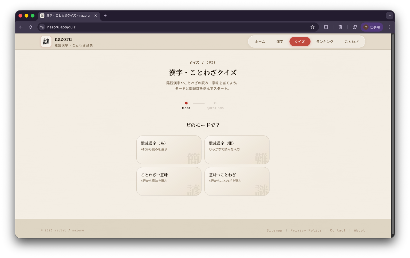Choose the ことわざ→意味 mode card

click(x=169, y=181)
